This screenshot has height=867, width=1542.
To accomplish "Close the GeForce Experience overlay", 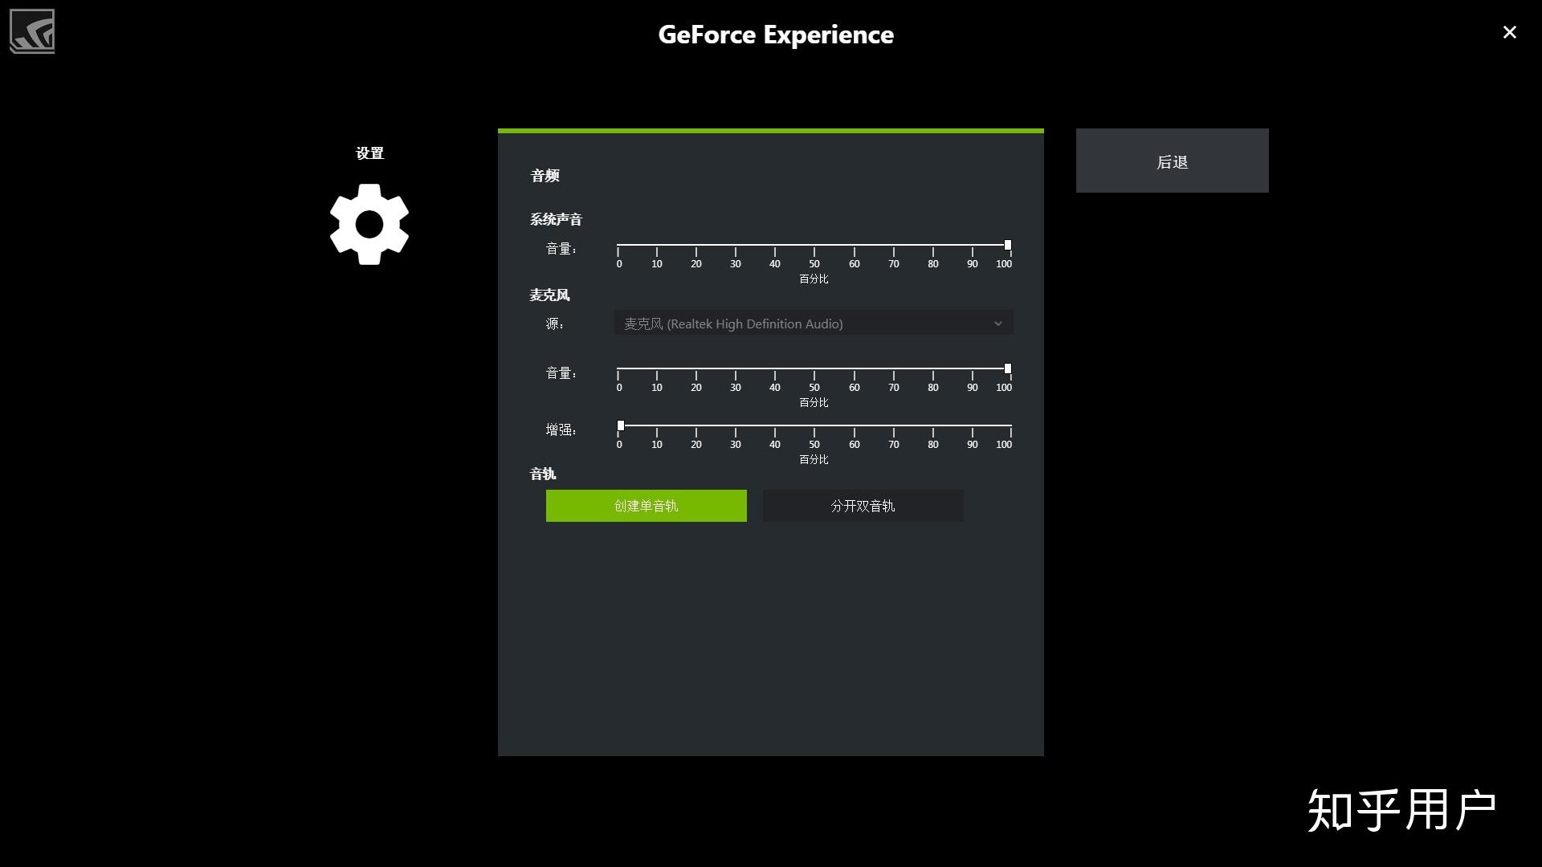I will point(1509,32).
